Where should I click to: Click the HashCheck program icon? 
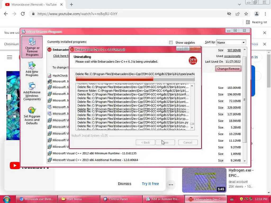coord(49,76)
